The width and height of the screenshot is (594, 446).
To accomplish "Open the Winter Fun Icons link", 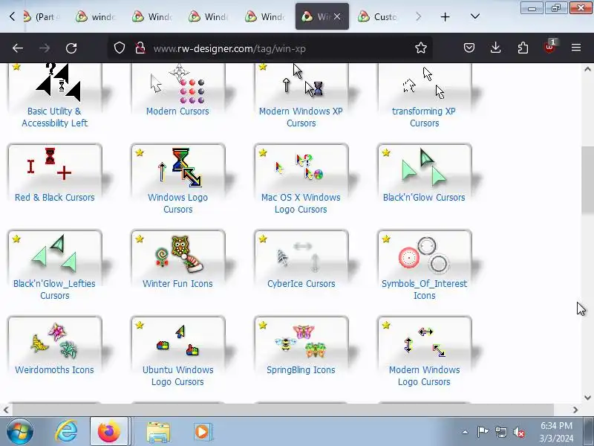I will pos(177,284).
